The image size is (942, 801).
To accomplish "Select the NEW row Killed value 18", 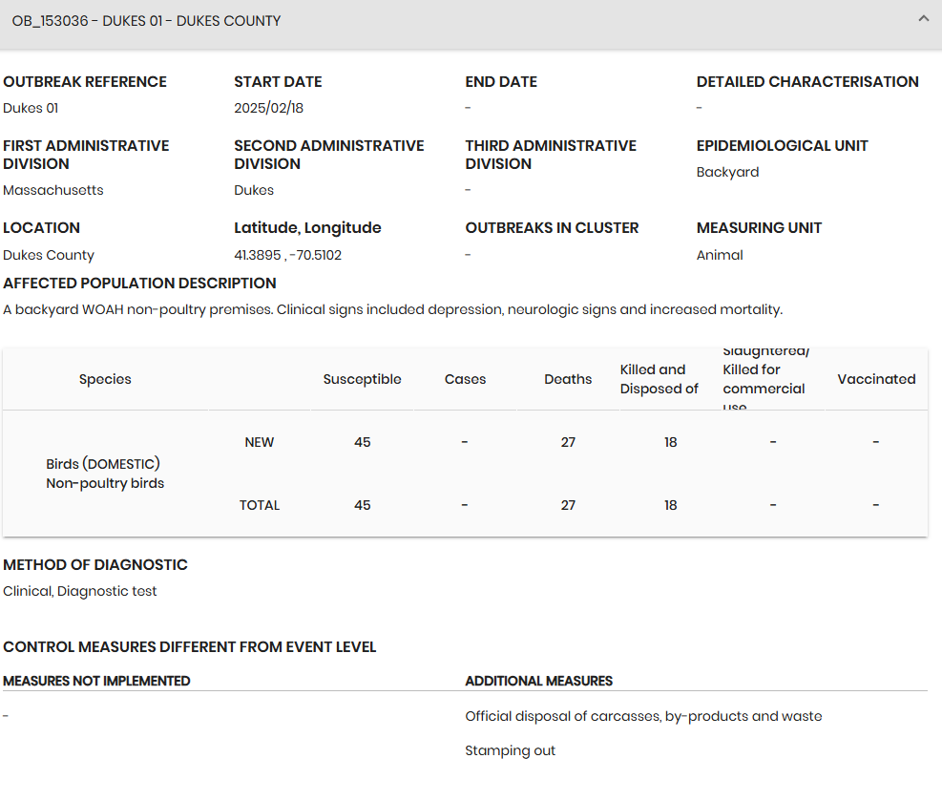I will point(670,442).
